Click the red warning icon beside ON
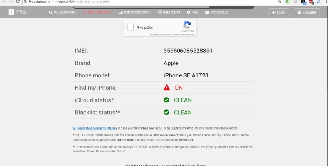This screenshot has height=166, width=328. point(167,87)
